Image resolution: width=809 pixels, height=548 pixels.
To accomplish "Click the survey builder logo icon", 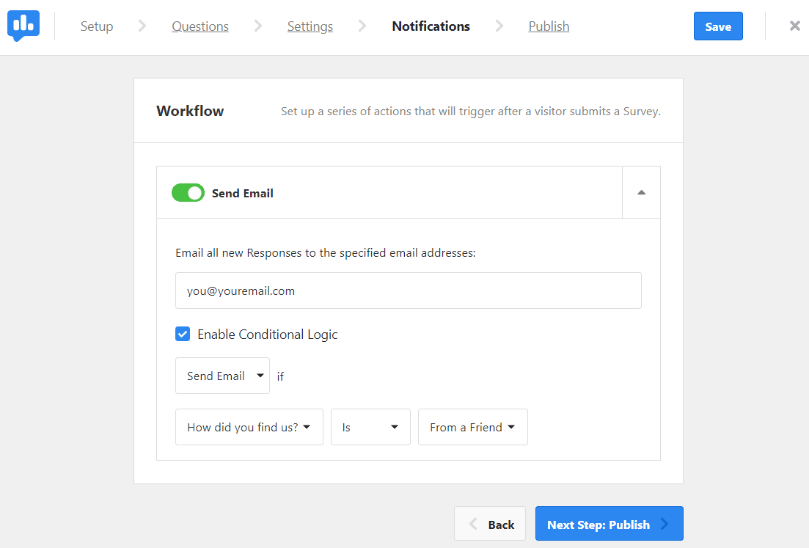I will click(23, 26).
